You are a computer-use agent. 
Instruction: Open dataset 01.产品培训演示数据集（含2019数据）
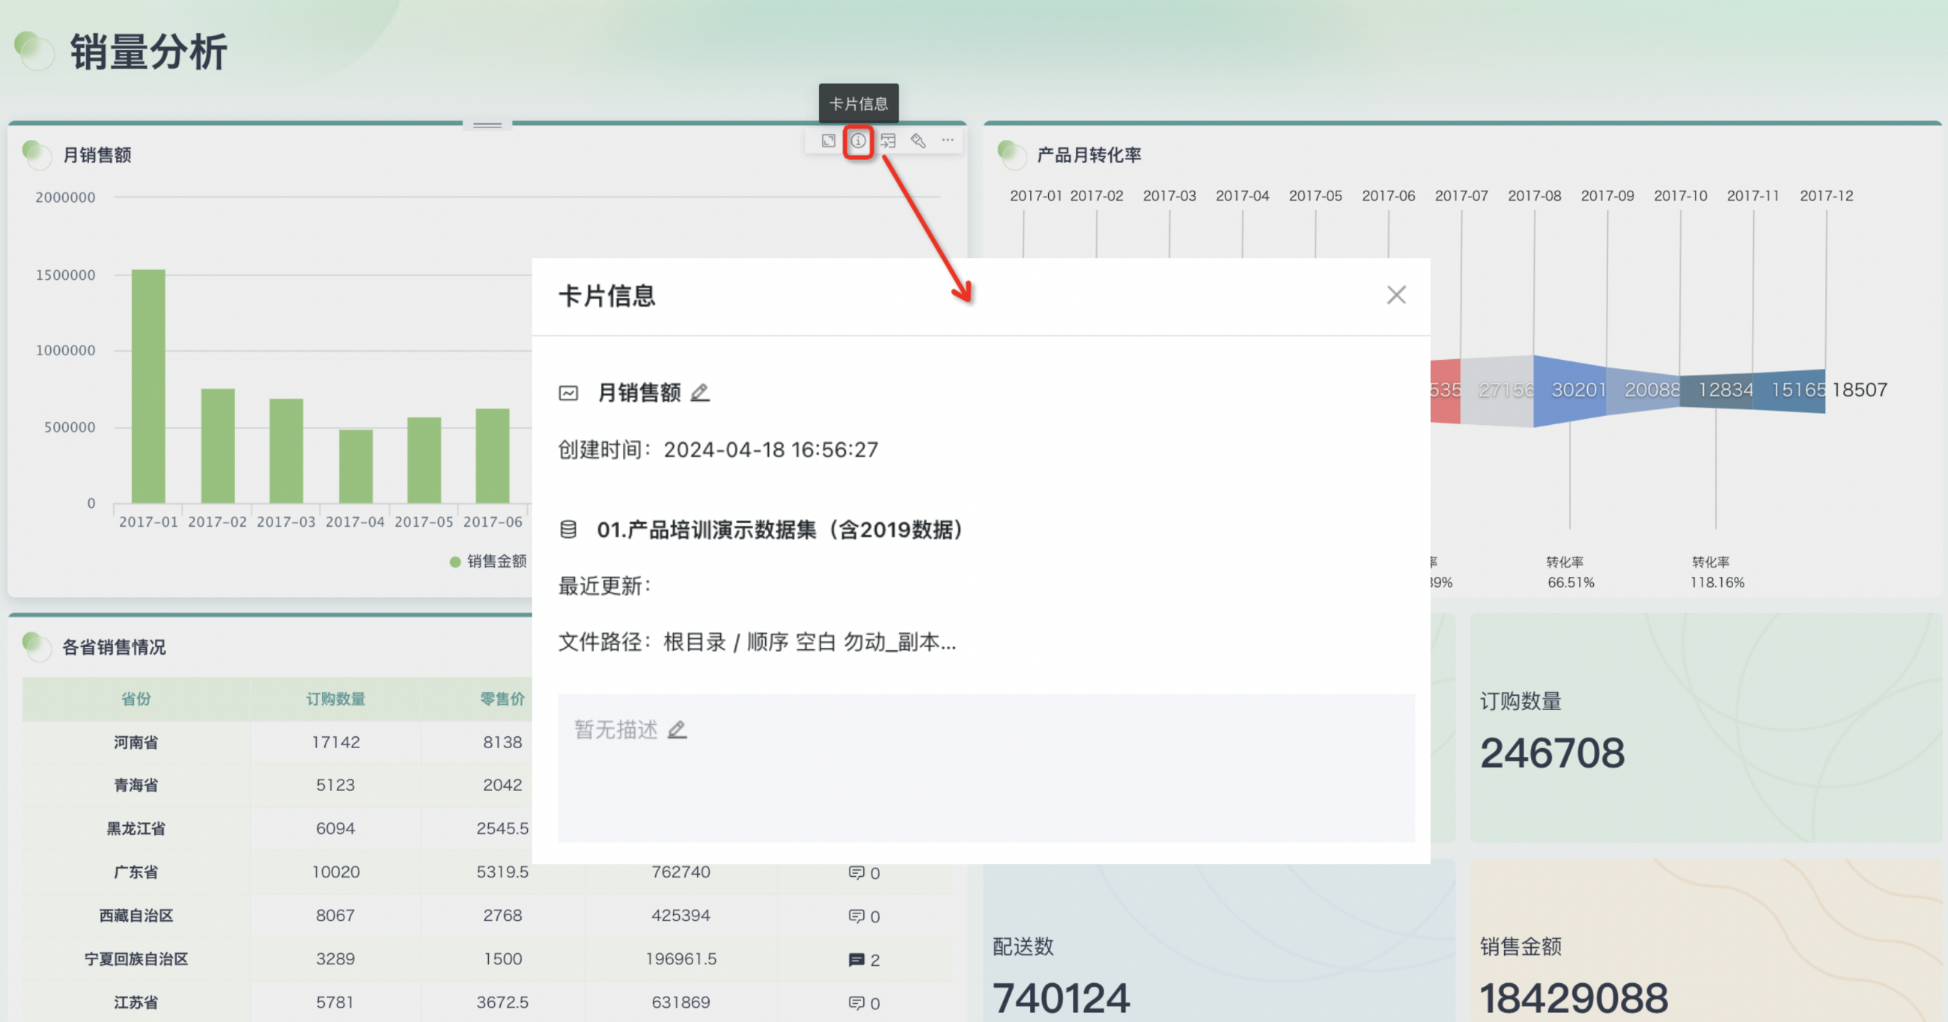tap(779, 529)
